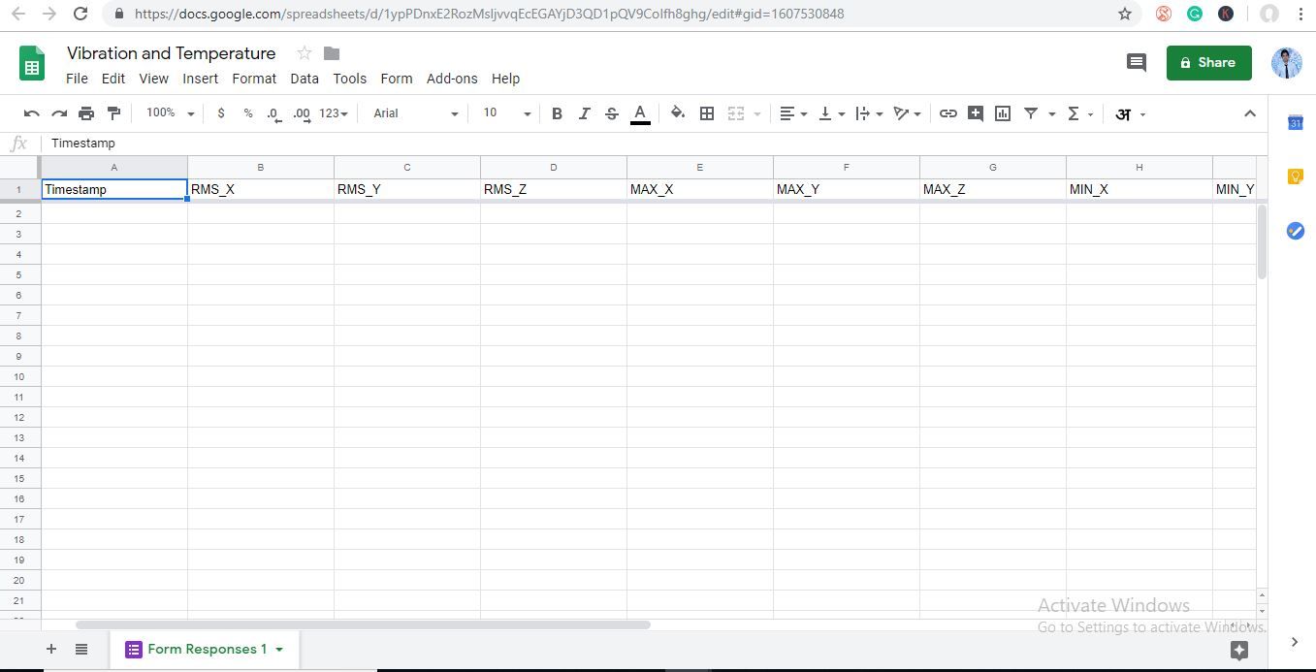Click the green Share button
Screen dimensions: 1316x672
click(1208, 62)
